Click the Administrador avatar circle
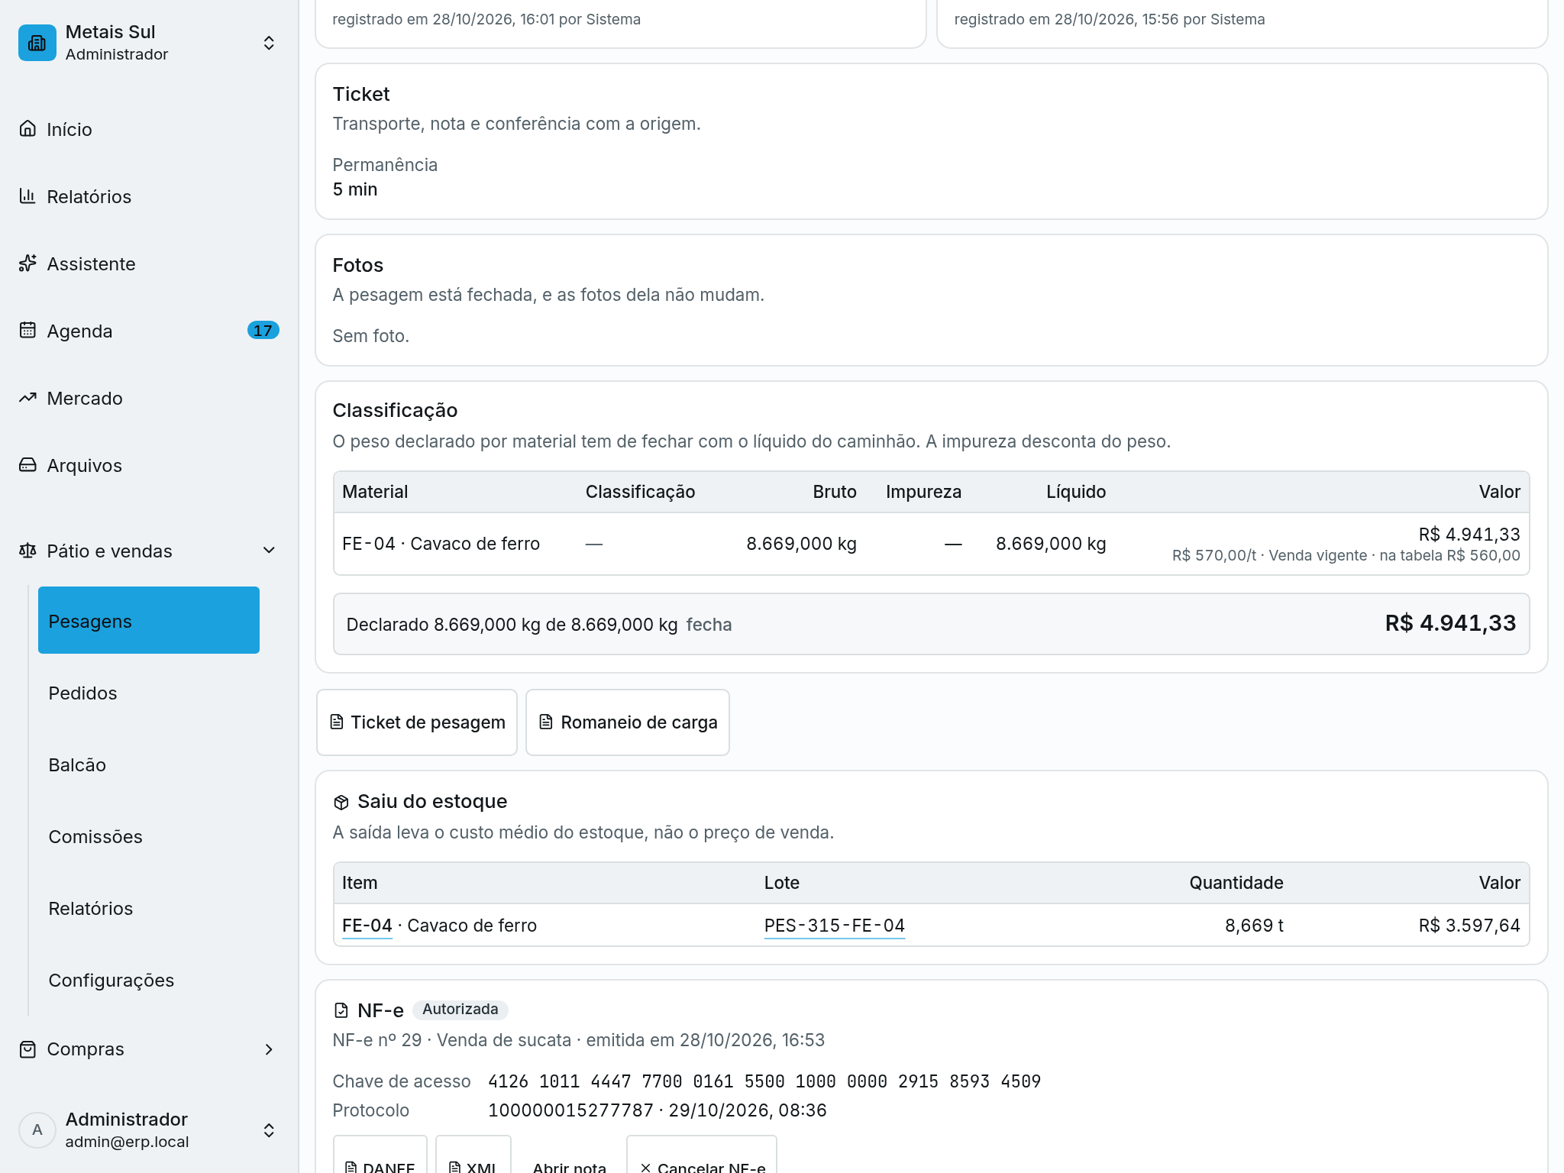The width and height of the screenshot is (1564, 1173). (x=37, y=1130)
